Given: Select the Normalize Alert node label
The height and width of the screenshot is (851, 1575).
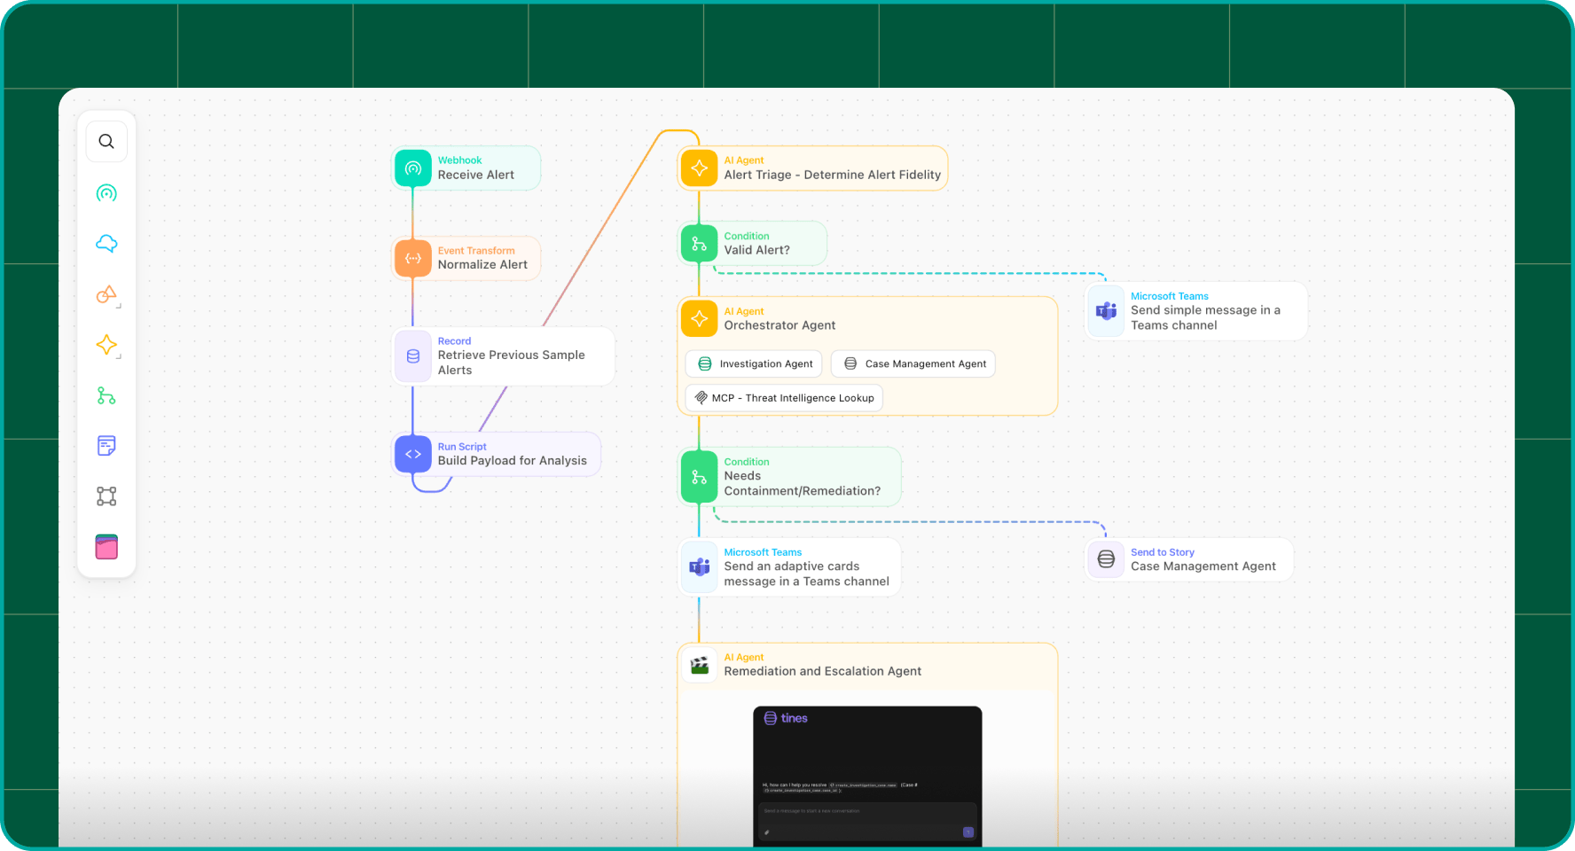Looking at the screenshot, I should 482,265.
